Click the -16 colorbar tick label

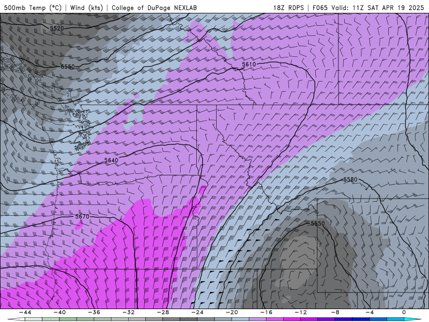pos(266,312)
